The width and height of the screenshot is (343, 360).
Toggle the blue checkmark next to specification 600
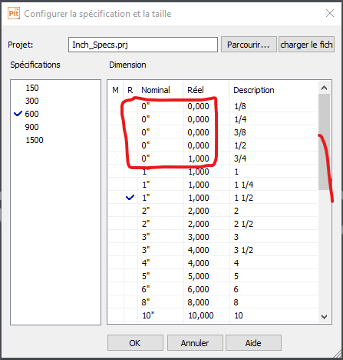pyautogui.click(x=18, y=114)
